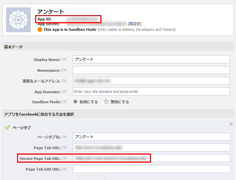Click the App ID label
Viewport: 236px width, 180px height.
click(x=45, y=19)
